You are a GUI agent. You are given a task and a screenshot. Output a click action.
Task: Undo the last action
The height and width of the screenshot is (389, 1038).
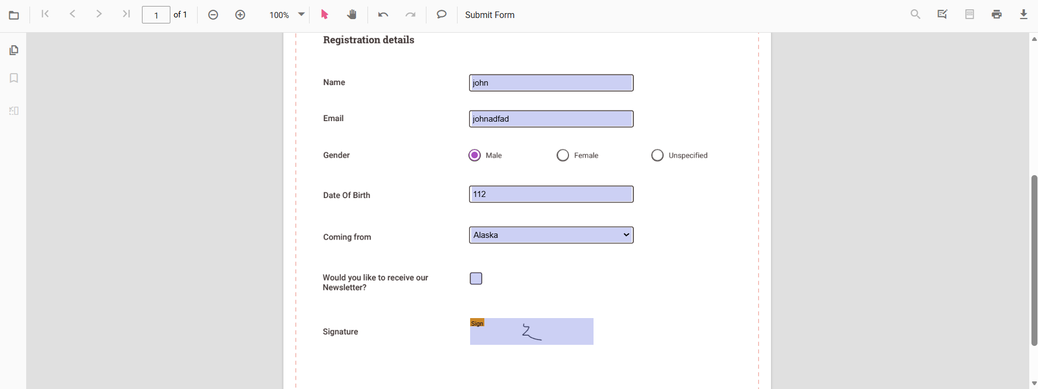pos(383,15)
